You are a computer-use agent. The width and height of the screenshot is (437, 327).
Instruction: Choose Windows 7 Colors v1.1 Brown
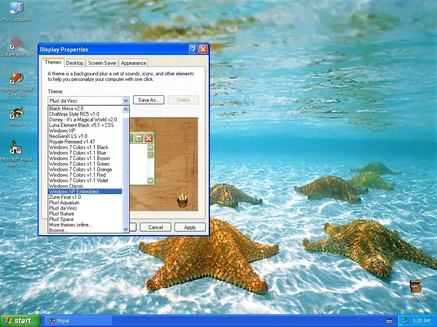[85, 158]
